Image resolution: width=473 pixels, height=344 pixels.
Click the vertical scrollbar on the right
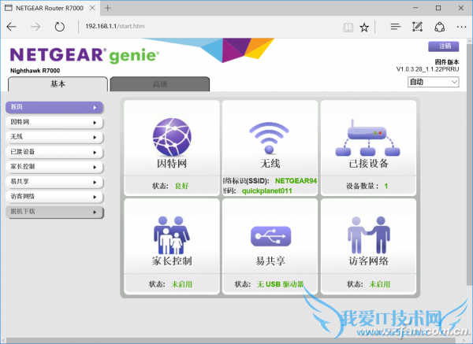(x=470, y=165)
